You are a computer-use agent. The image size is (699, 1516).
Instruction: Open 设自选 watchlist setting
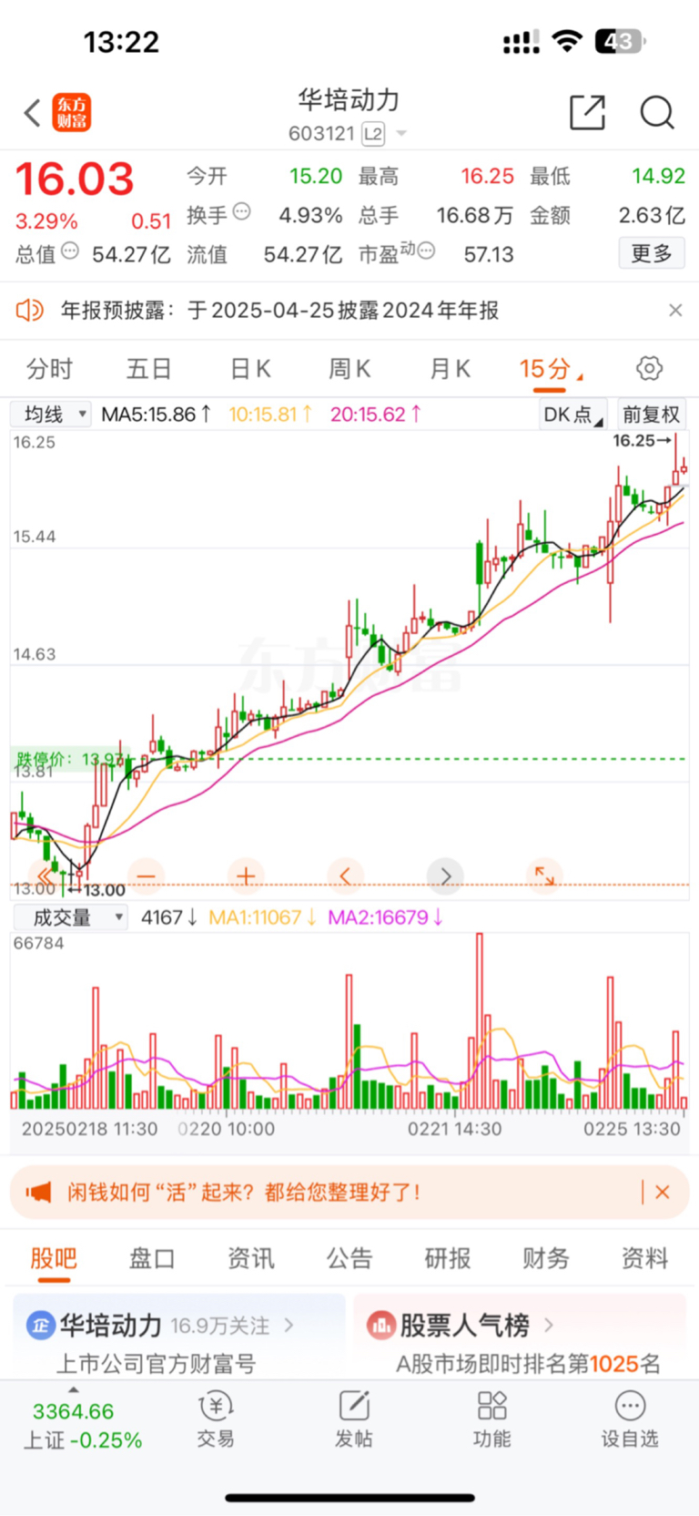(x=630, y=1419)
